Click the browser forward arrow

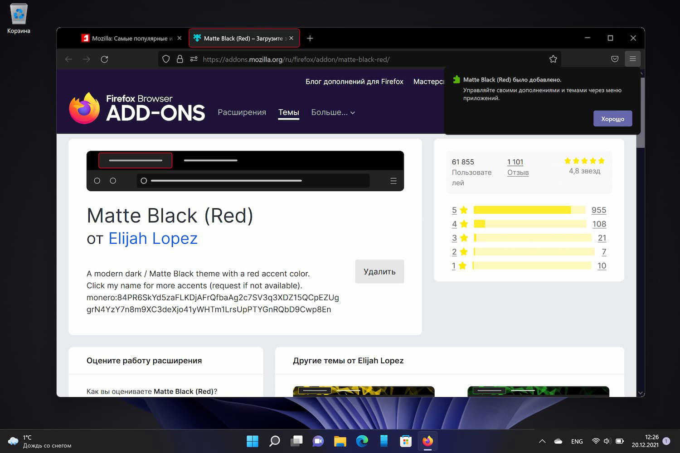tap(86, 59)
